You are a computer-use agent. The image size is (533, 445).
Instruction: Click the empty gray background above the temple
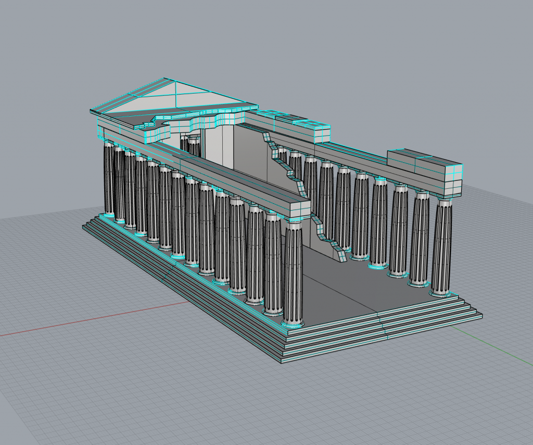[x=312, y=42]
